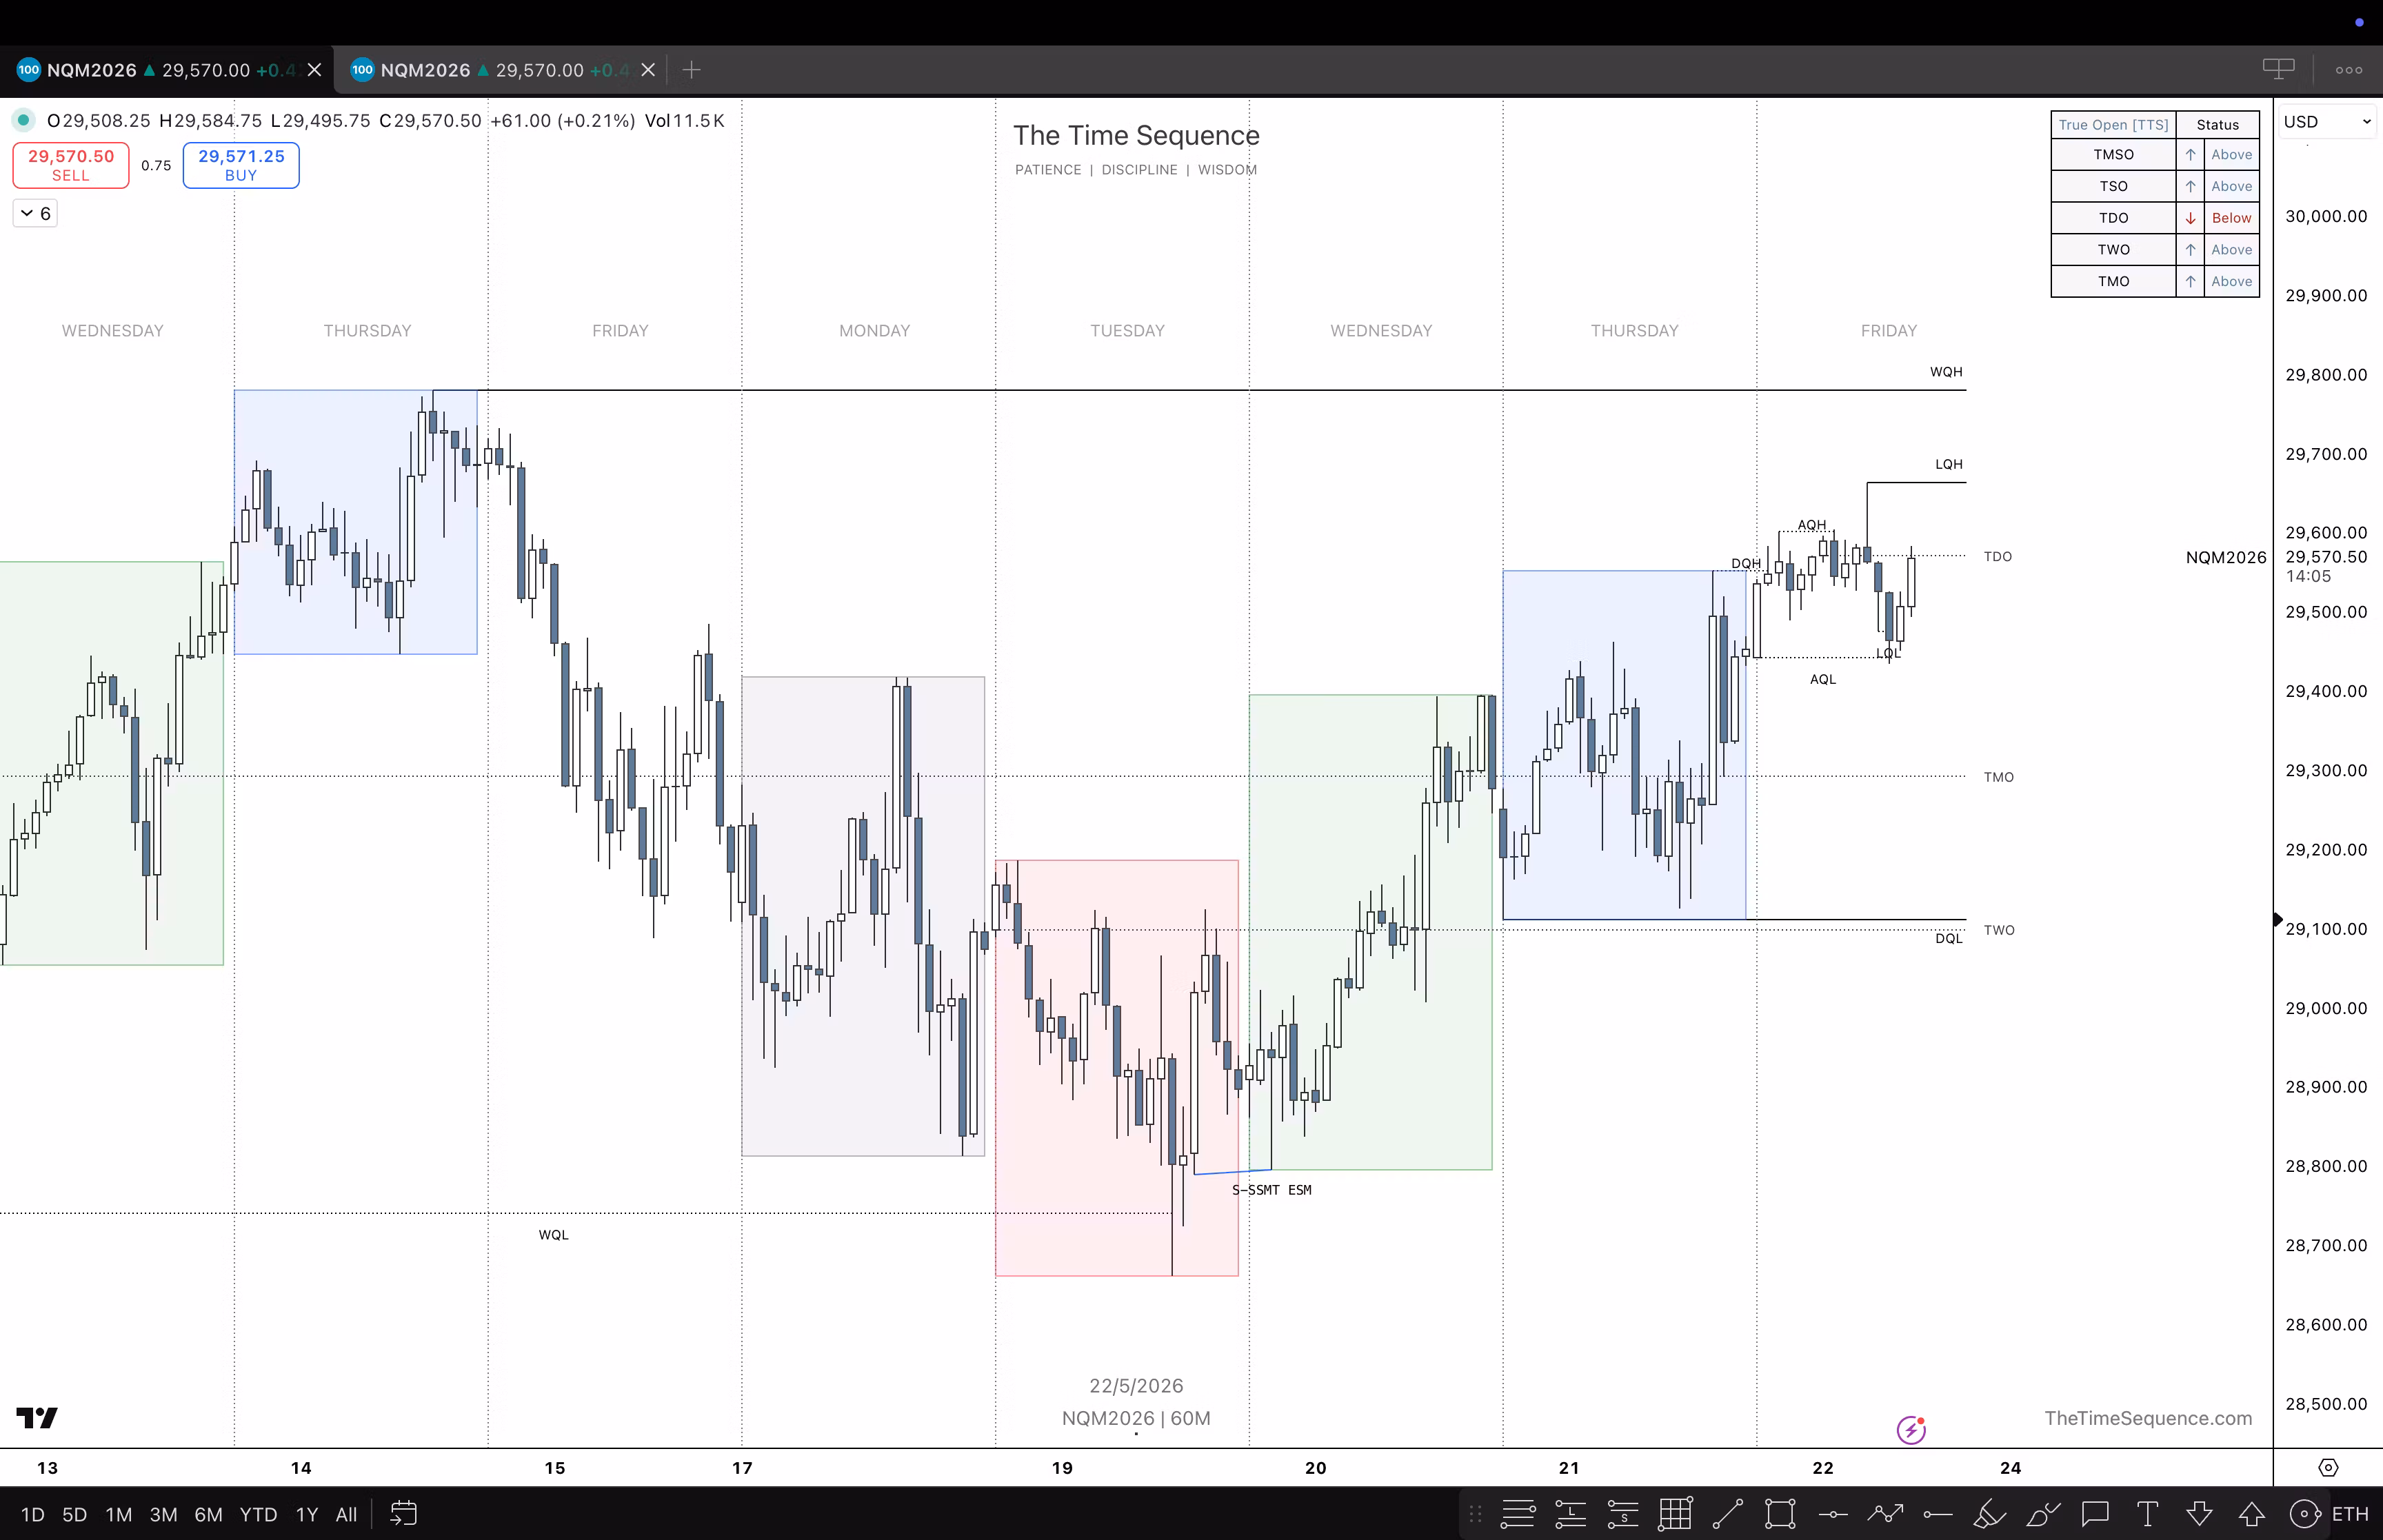Select the Trend Line tool
Viewport: 2383px width, 1540px height.
point(1727,1514)
